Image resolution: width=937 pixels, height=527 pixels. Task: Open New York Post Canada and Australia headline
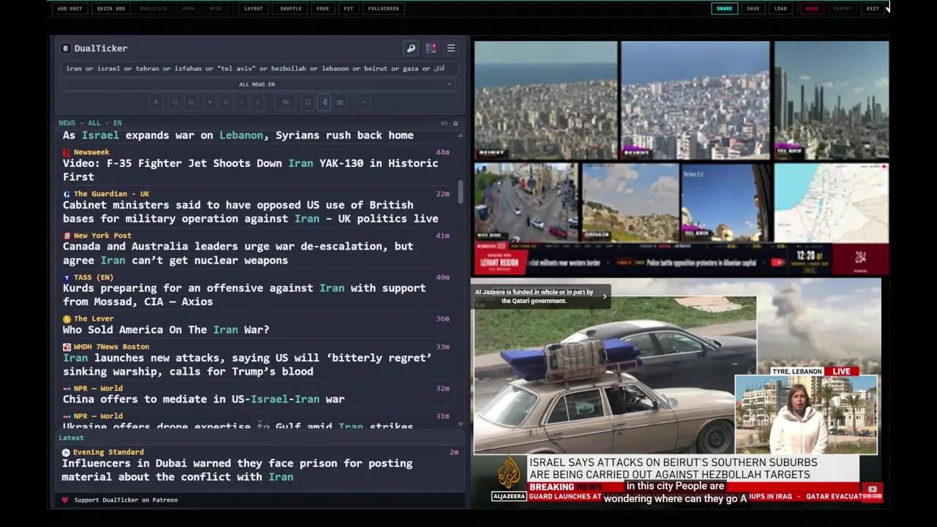tap(238, 253)
